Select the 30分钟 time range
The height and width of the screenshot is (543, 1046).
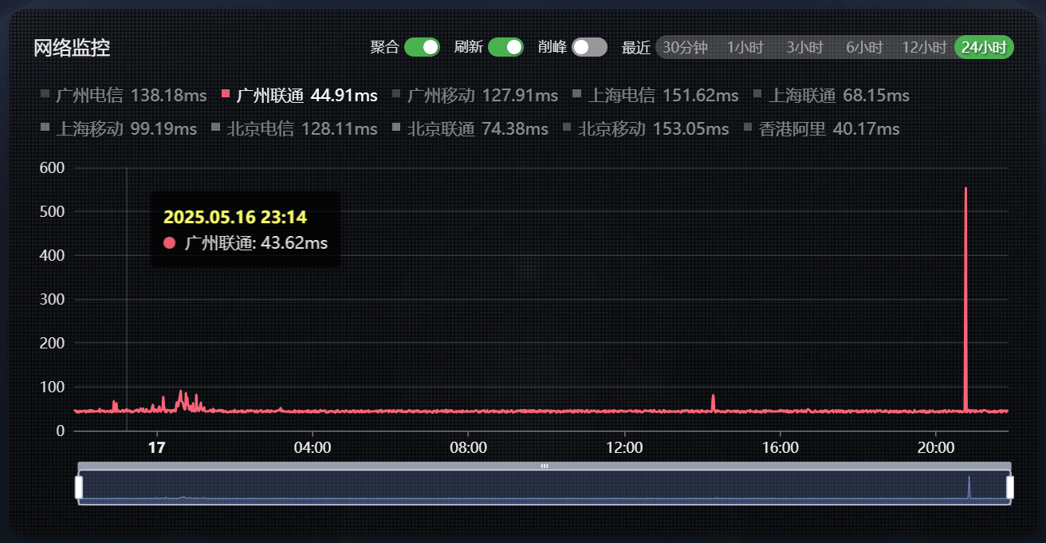coord(685,48)
